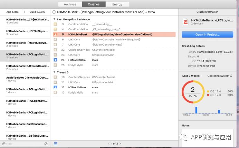Click frame 24 HXMobileBank main row
The image size is (239, 148).
[114, 60]
